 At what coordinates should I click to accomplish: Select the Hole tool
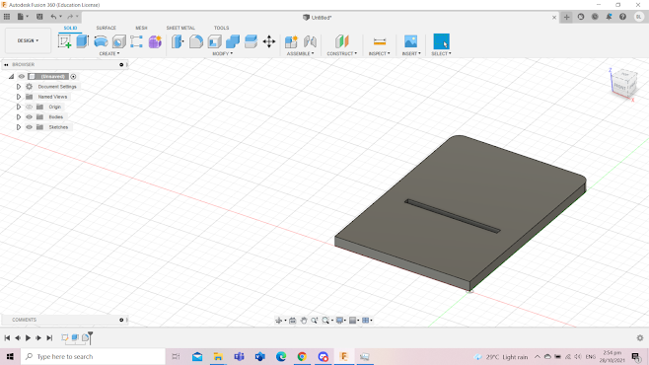118,41
